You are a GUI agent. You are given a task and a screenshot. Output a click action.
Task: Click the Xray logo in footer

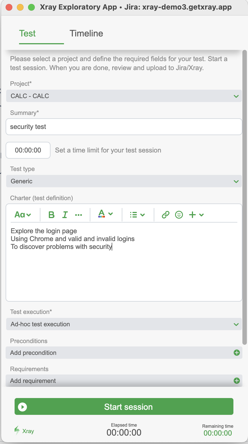(24, 431)
